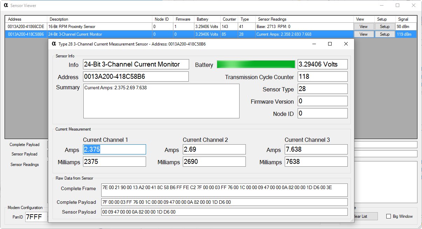The height and width of the screenshot is (229, 422).
Task: Sort list by the Address column header
Action: (x=26, y=19)
